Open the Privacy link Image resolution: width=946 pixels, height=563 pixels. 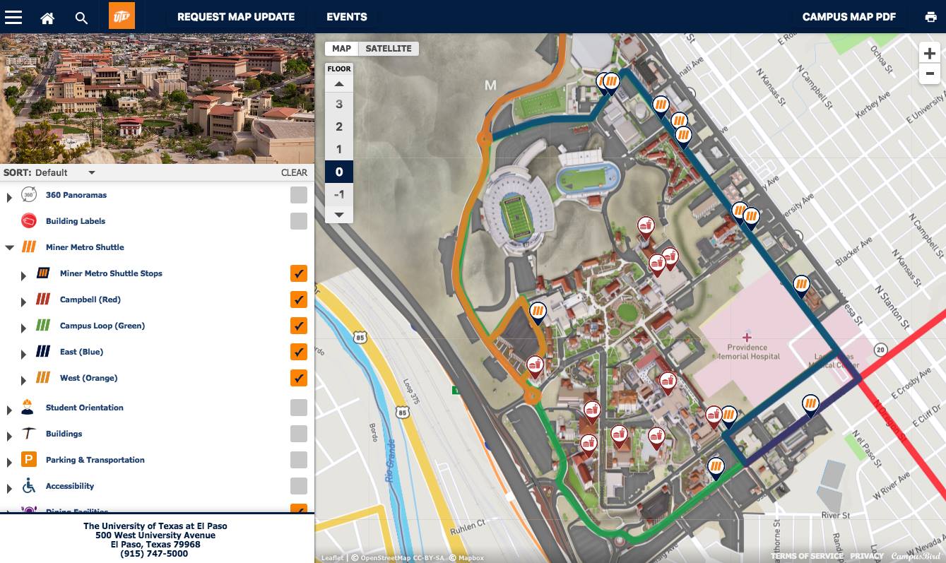[867, 557]
